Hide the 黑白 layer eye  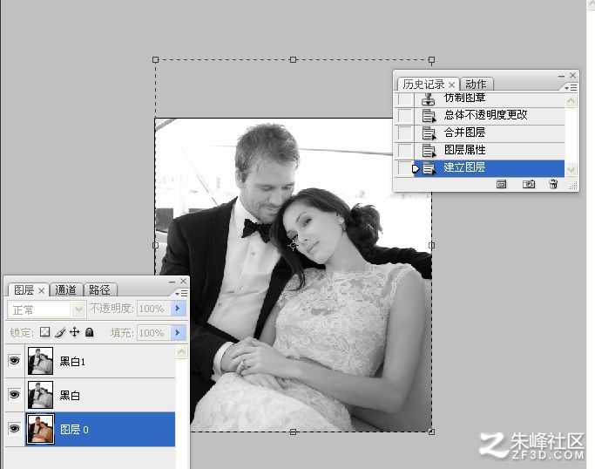pyautogui.click(x=15, y=395)
